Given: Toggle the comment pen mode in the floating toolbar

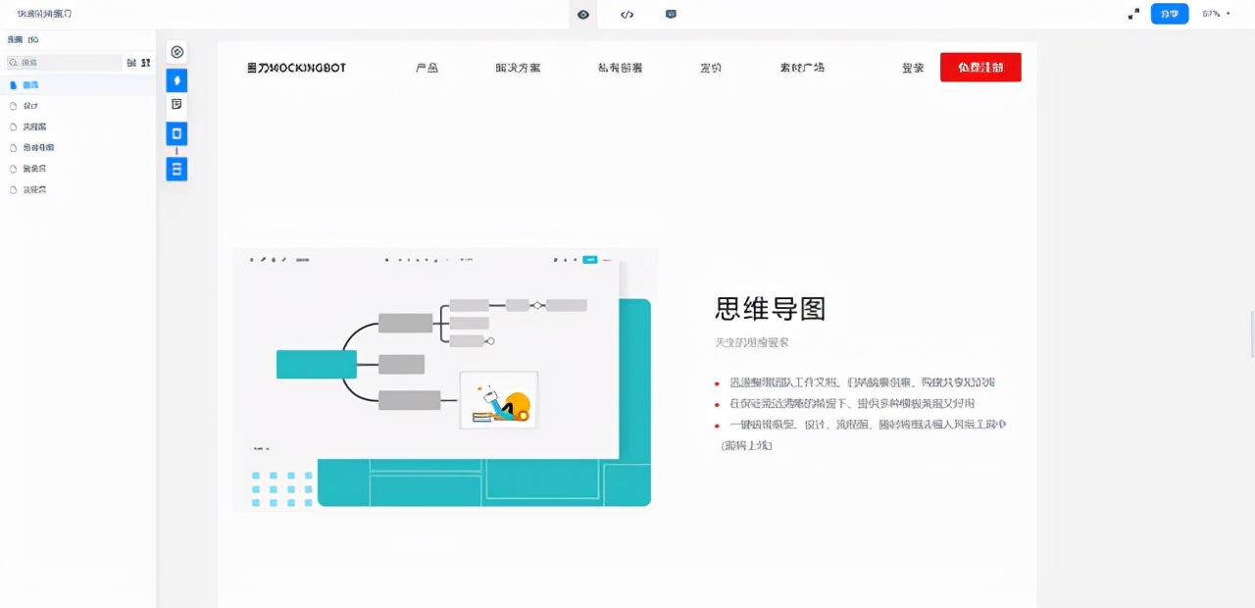Looking at the screenshot, I should pos(176,80).
